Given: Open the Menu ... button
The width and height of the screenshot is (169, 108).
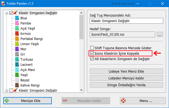Looking at the screenshot, I should point(143,101).
